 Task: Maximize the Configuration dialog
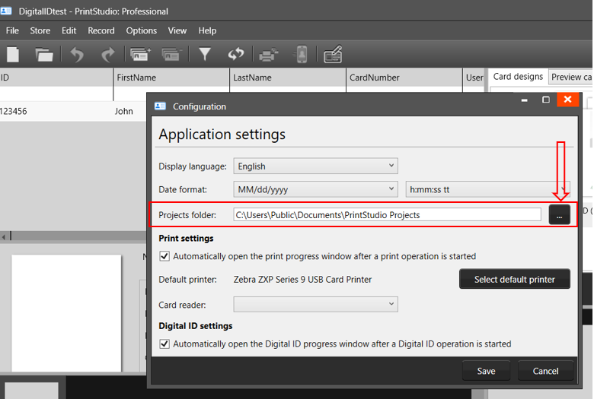click(x=546, y=100)
